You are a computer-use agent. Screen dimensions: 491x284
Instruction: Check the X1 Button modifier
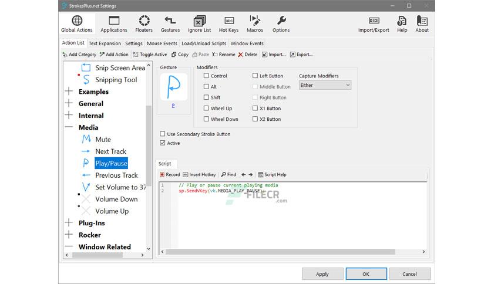tap(255, 108)
